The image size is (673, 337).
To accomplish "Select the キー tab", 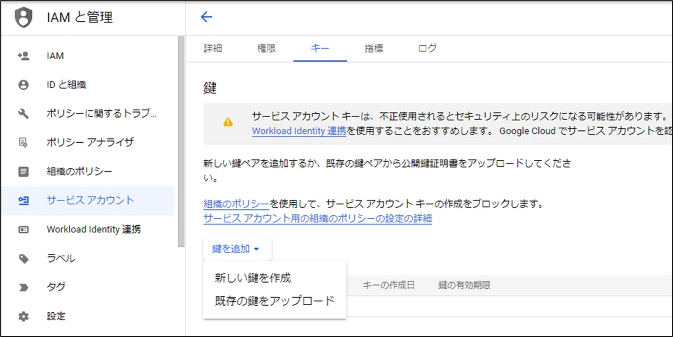I will coord(320,48).
